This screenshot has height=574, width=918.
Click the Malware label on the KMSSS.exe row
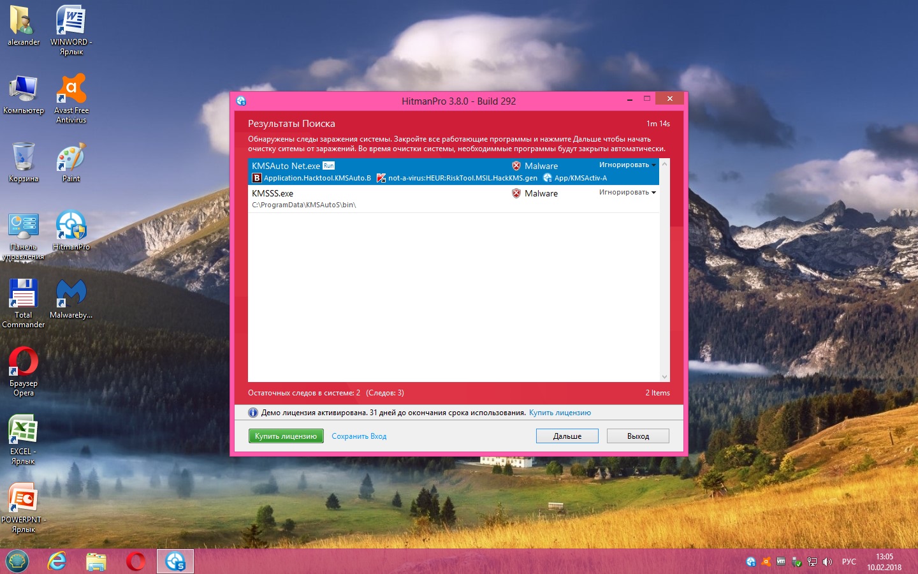click(541, 193)
